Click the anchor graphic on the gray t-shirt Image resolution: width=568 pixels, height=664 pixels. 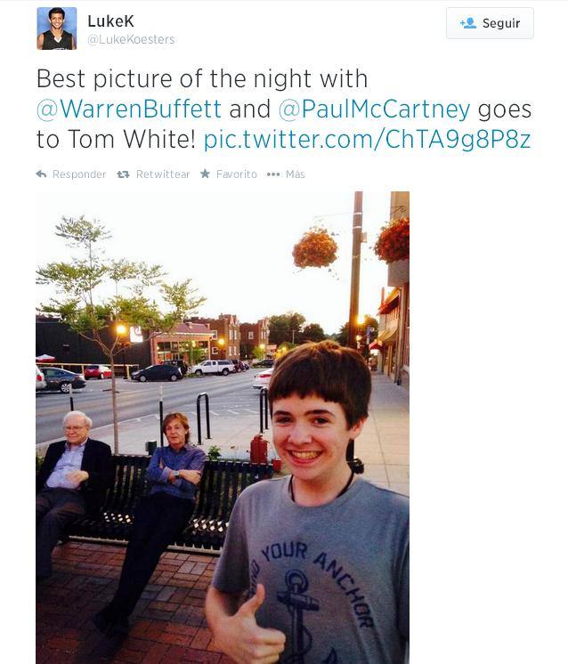click(296, 610)
